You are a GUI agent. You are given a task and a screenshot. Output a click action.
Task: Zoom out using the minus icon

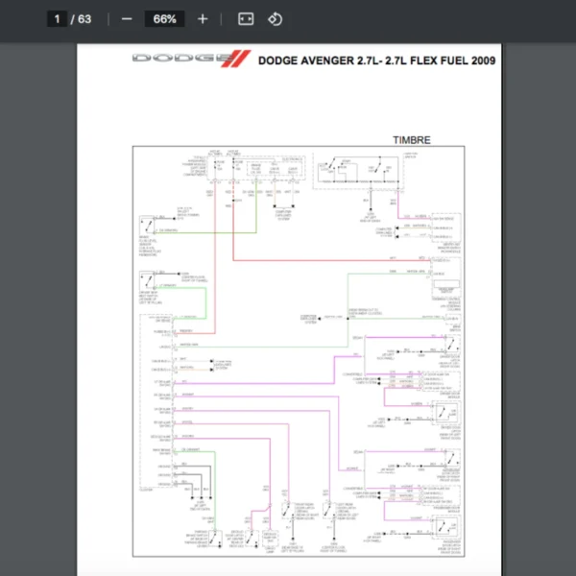(x=127, y=19)
